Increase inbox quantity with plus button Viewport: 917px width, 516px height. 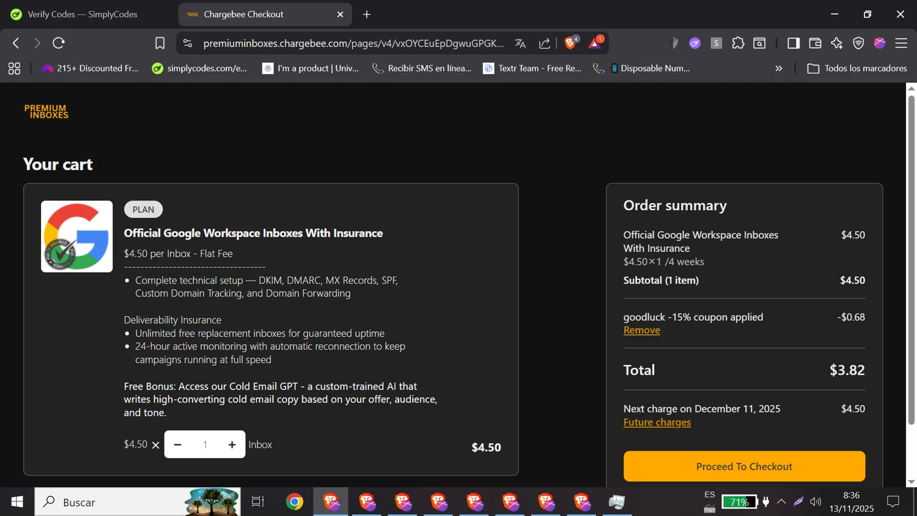click(x=232, y=444)
